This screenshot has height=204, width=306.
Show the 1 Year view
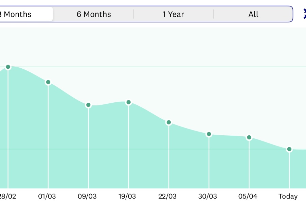[173, 14]
